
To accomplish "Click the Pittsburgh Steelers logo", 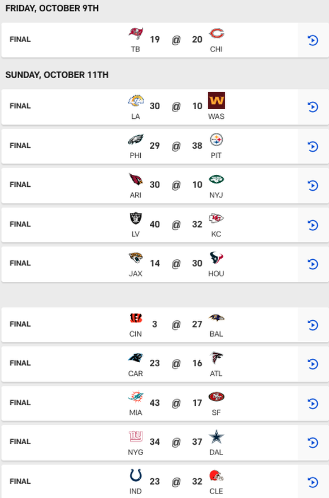I will [x=217, y=139].
